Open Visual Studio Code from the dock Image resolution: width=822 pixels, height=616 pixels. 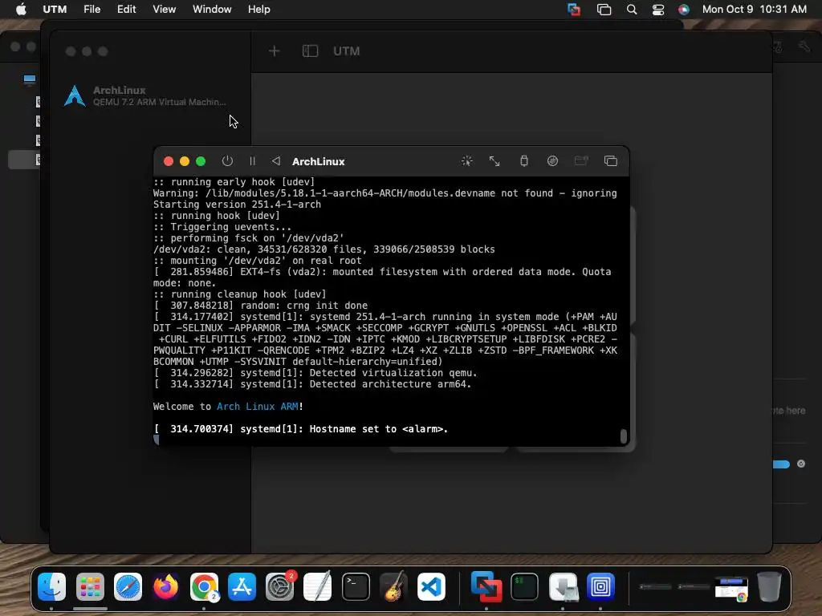click(431, 586)
